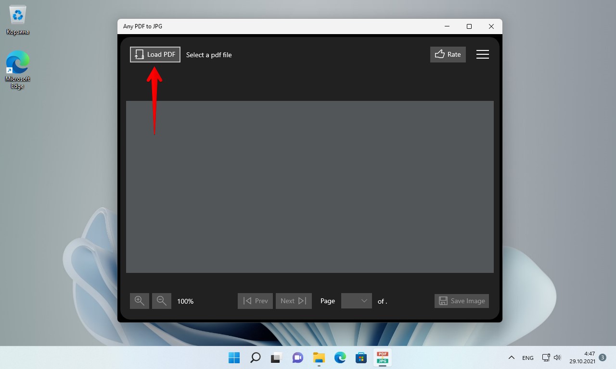Close the Any PDF to JPG window

tap(491, 26)
